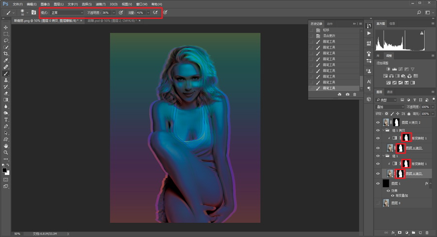Show the hidden 图层 0 bottom layer

(x=378, y=203)
